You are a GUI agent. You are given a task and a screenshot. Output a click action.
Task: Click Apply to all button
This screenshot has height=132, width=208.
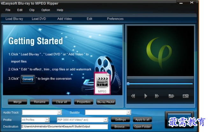142,120
